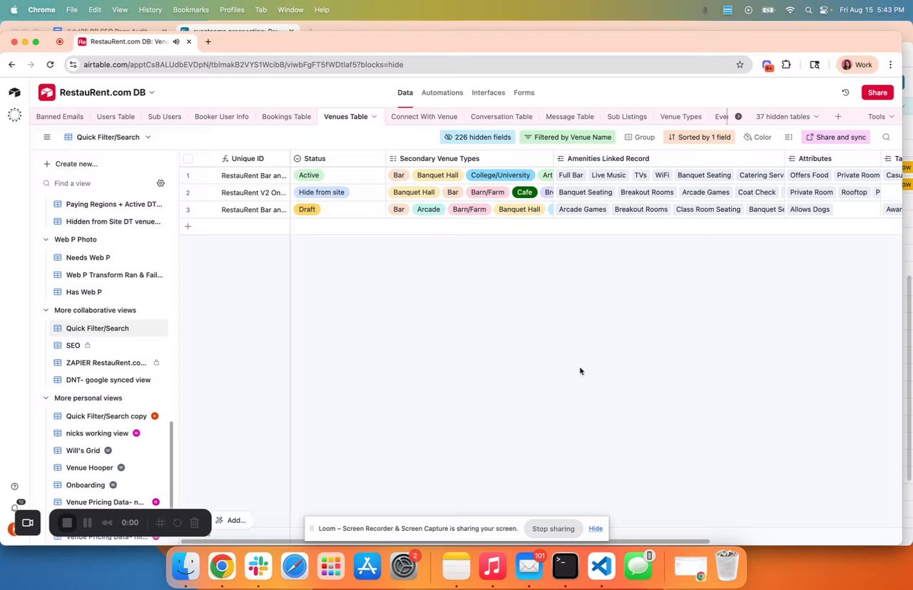Collapse the Web P Photo section

46,239
